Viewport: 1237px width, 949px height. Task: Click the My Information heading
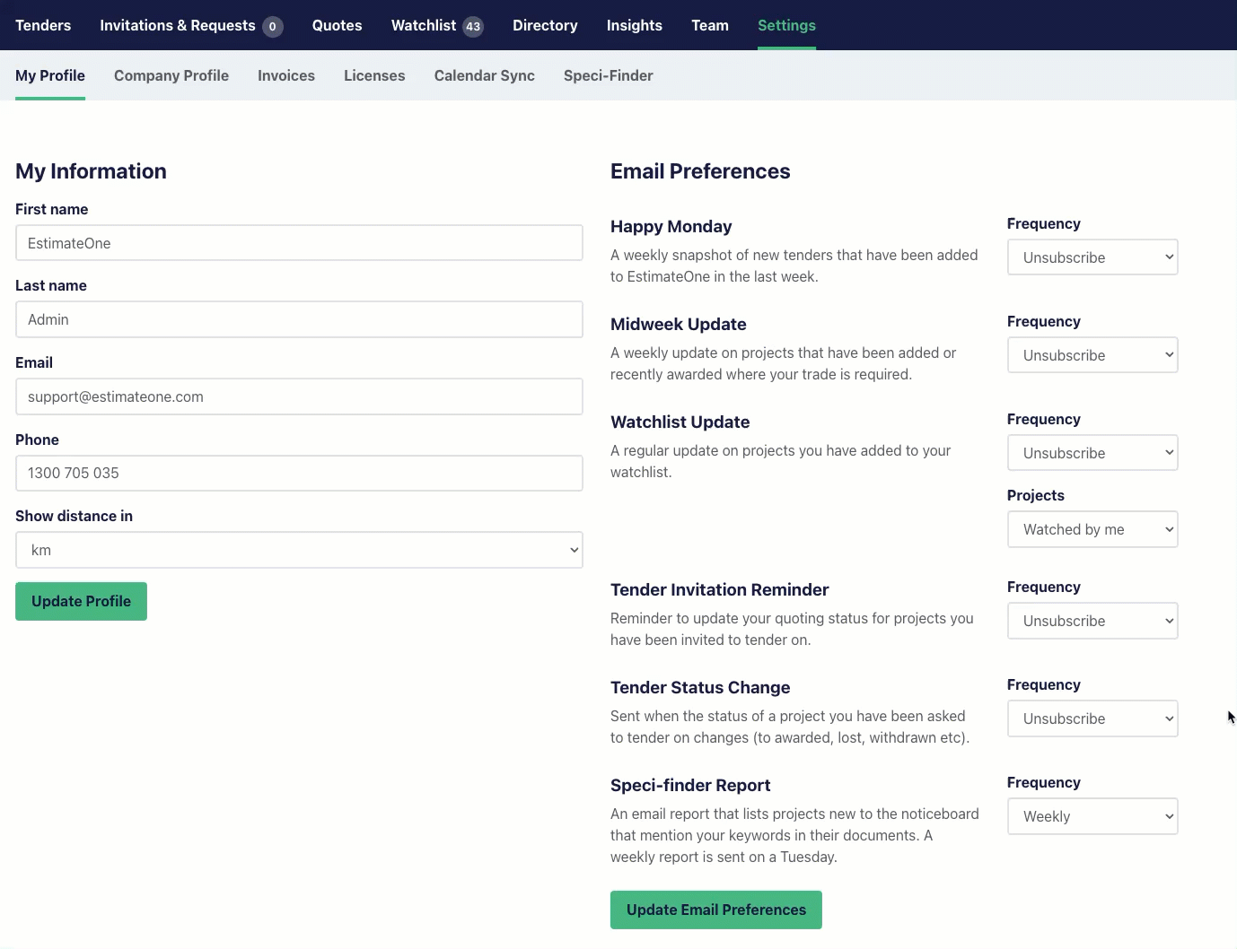pyautogui.click(x=91, y=171)
